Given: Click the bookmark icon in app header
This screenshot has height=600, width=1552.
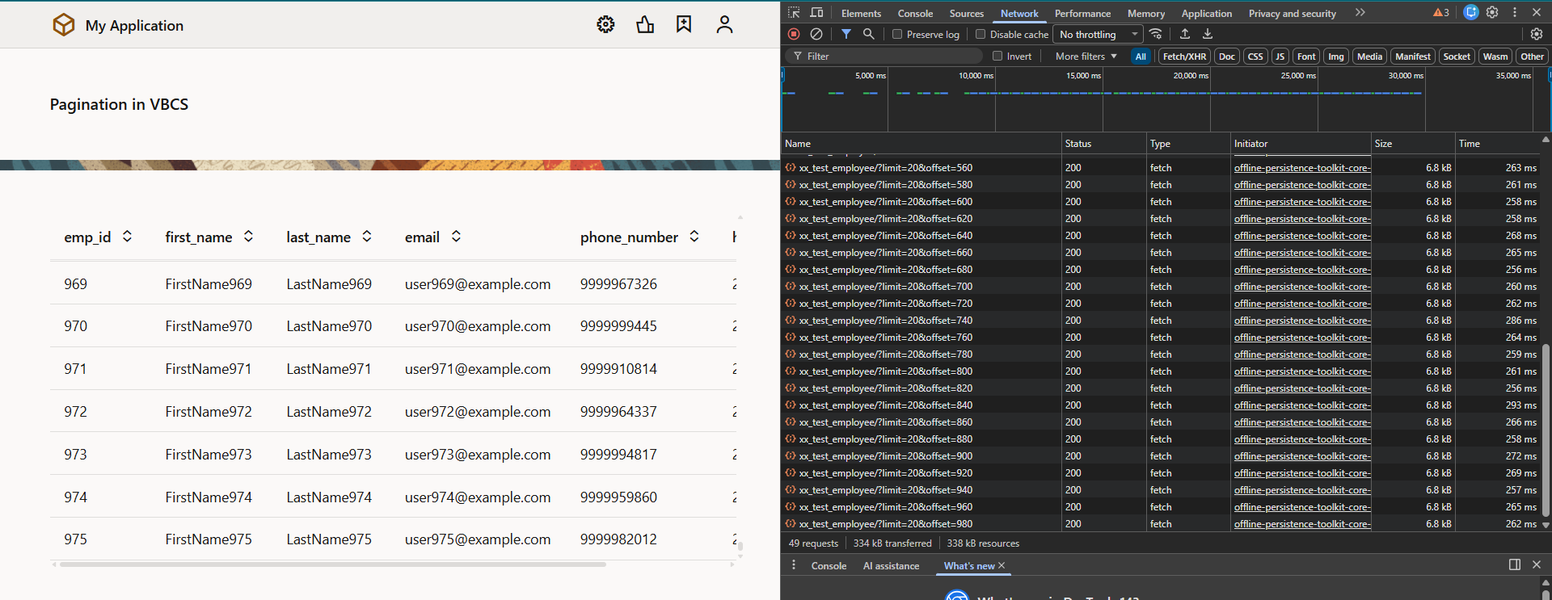Looking at the screenshot, I should [684, 25].
